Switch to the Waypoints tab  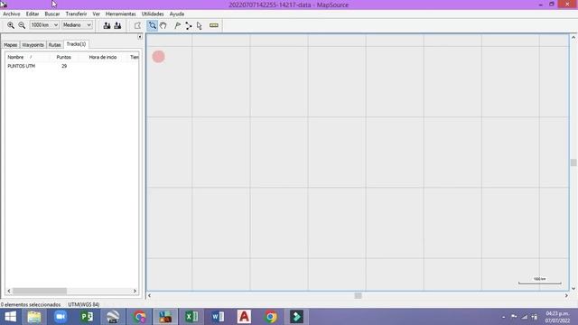tap(33, 44)
